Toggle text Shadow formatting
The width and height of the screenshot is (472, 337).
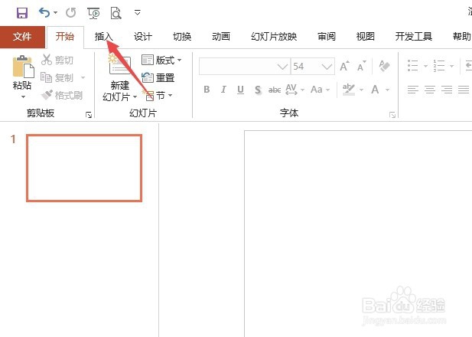coord(258,90)
